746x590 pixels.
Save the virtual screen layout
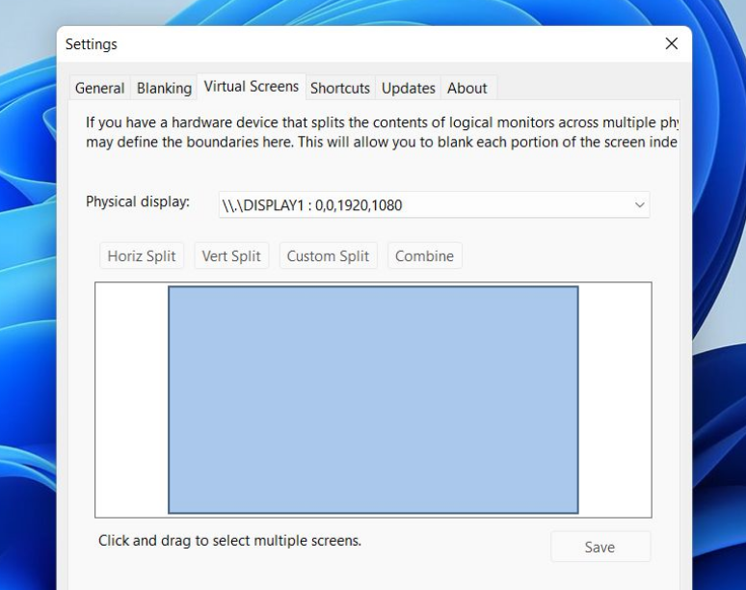600,547
